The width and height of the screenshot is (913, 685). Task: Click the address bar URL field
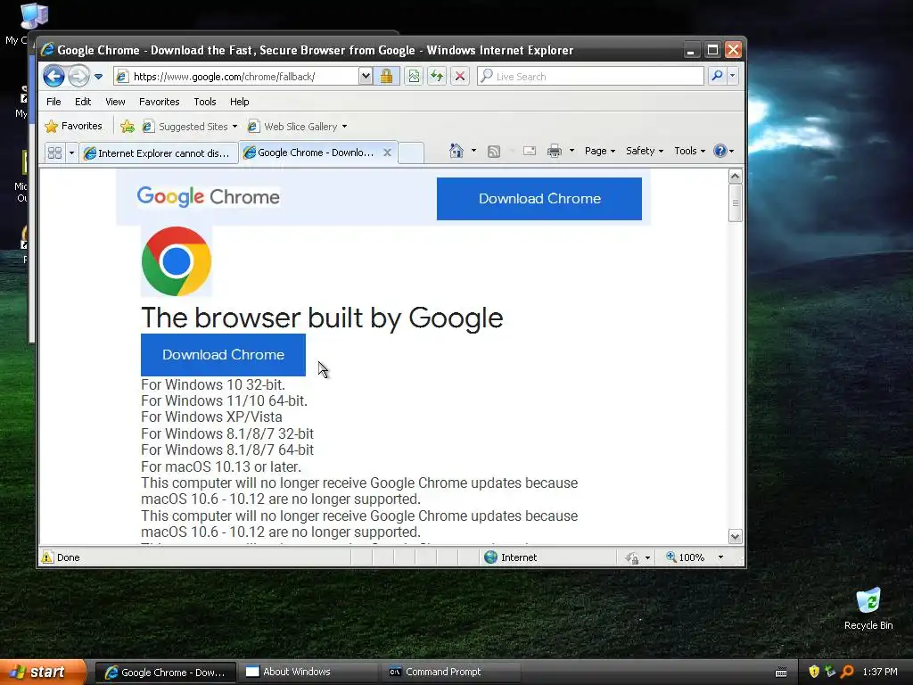[235, 77]
